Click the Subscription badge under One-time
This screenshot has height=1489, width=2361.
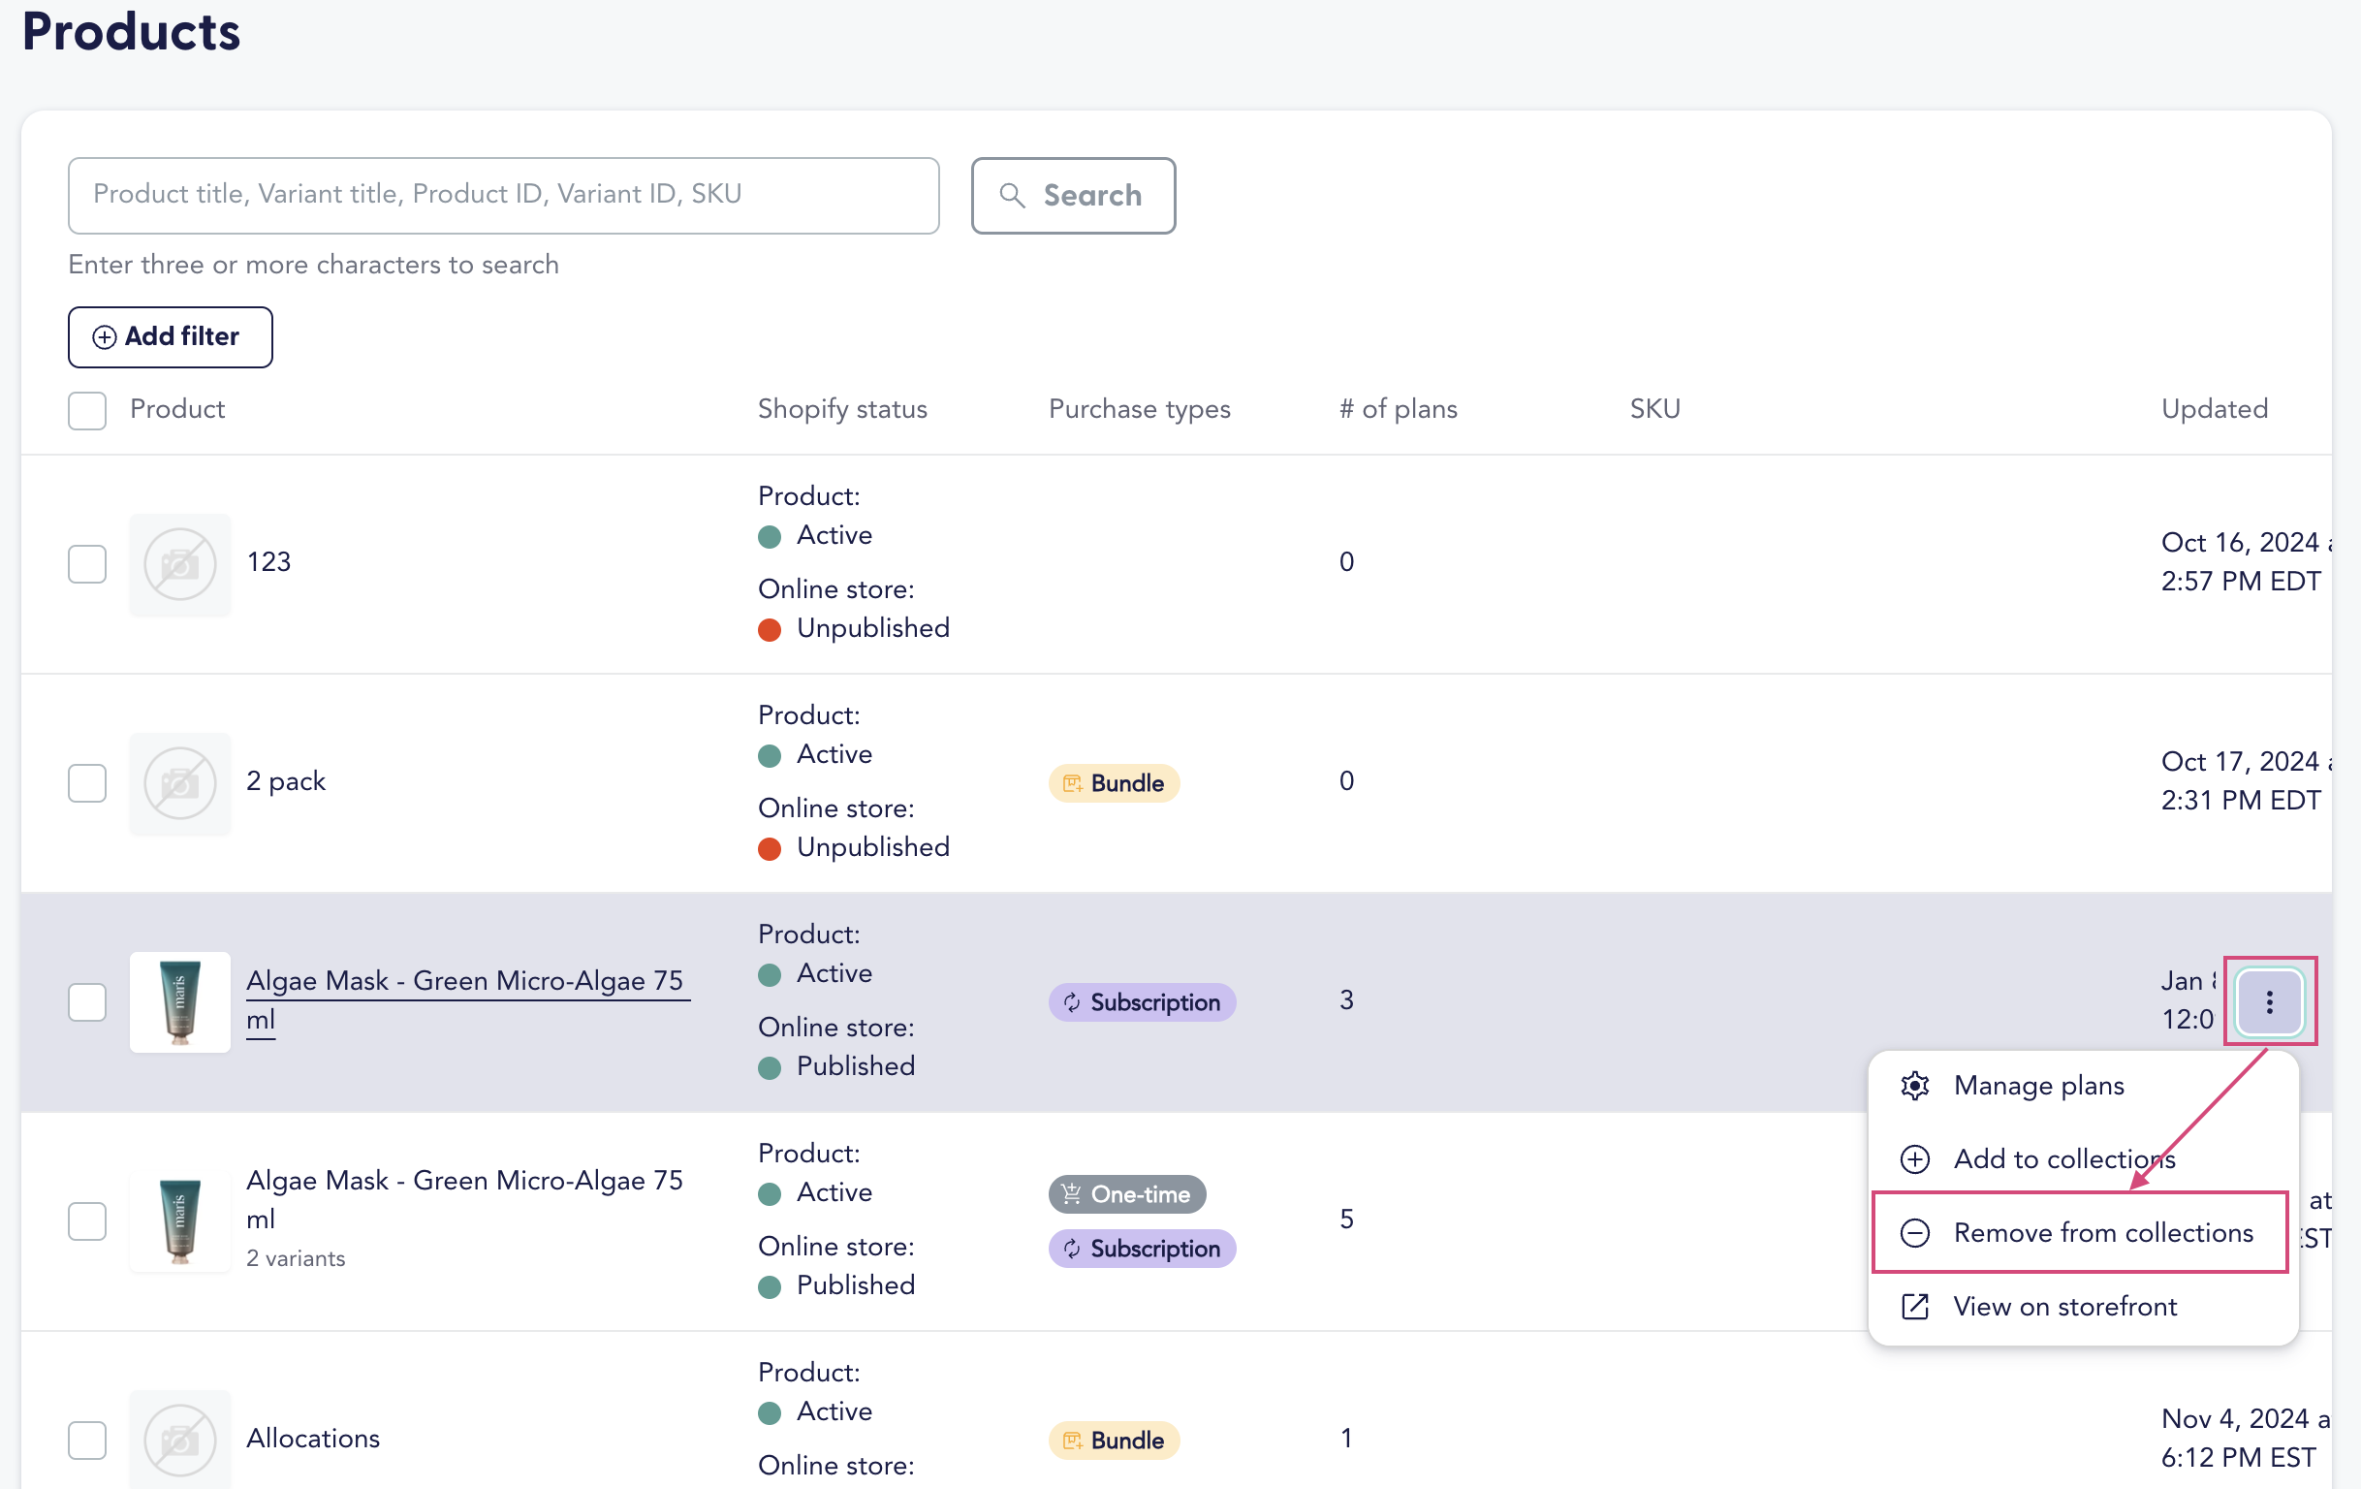click(x=1142, y=1249)
